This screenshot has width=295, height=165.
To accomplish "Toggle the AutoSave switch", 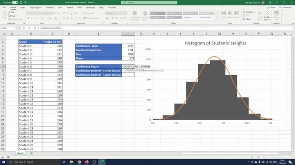I will [15, 3].
